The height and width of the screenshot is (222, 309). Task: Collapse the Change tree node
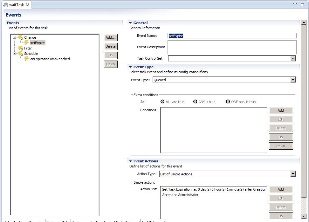(14, 37)
